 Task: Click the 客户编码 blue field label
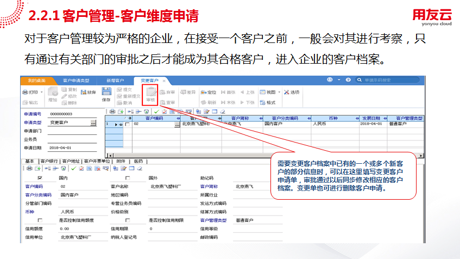(x=34, y=187)
